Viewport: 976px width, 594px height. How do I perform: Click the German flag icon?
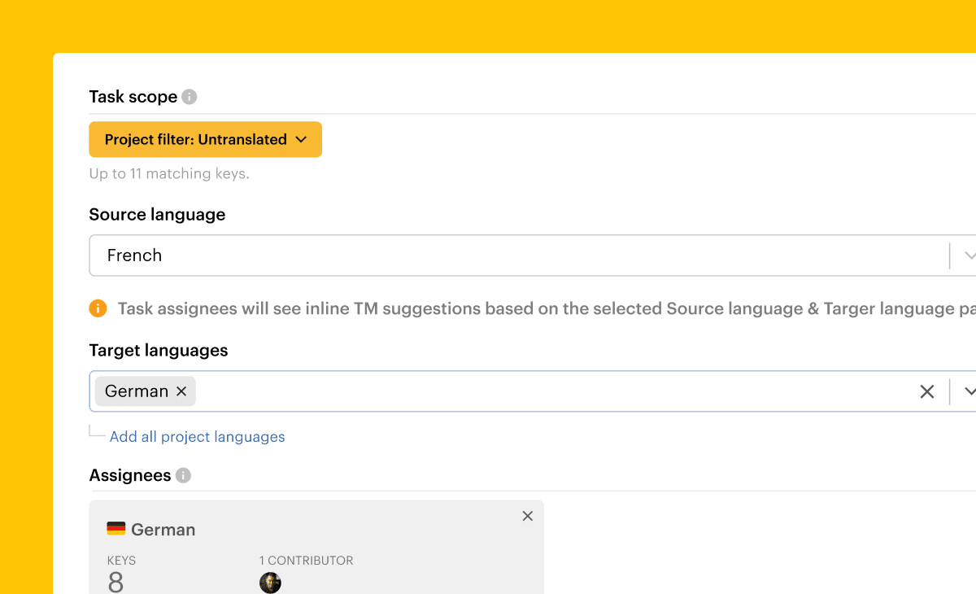116,529
